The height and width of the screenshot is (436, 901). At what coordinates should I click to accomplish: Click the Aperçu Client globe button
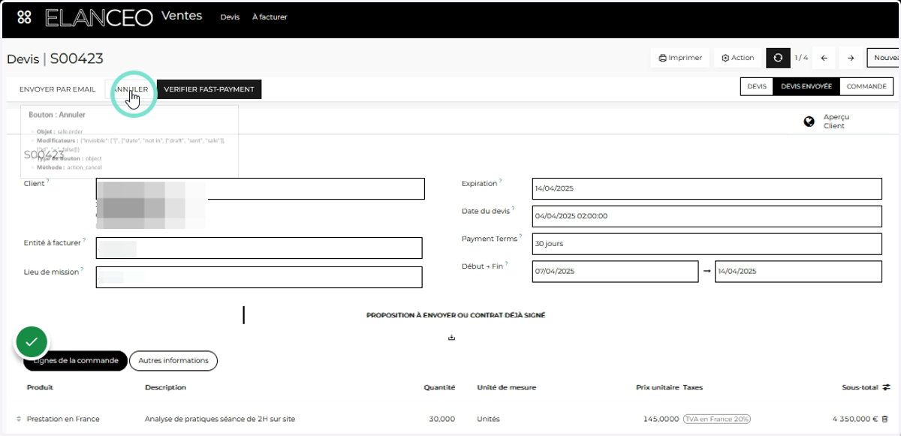[827, 122]
